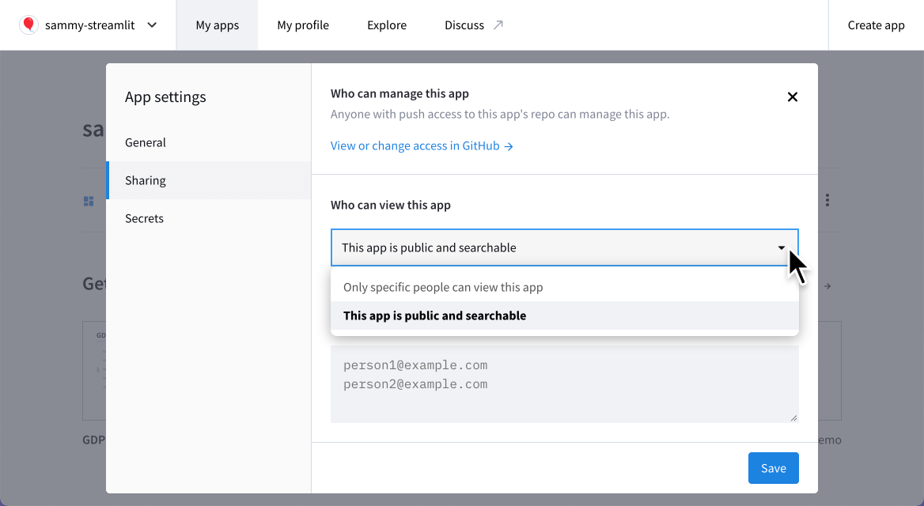Click the external-link arrow beside Discuss
Image resolution: width=924 pixels, height=506 pixels.
500,24
